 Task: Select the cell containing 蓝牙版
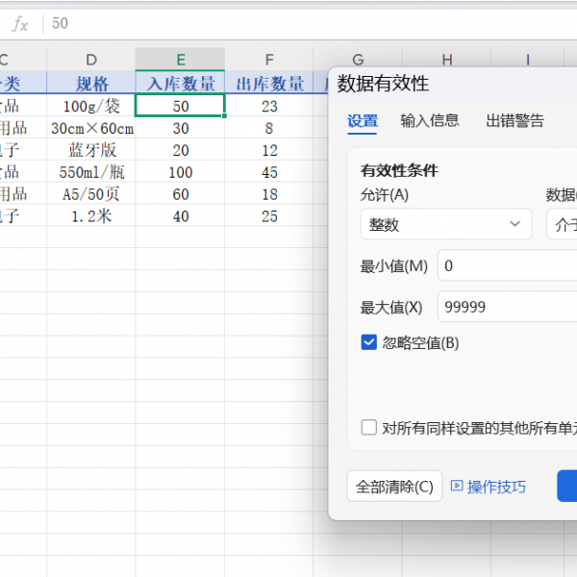click(x=91, y=150)
